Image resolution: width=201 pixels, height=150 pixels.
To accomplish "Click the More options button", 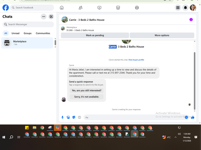I will click(162, 35).
